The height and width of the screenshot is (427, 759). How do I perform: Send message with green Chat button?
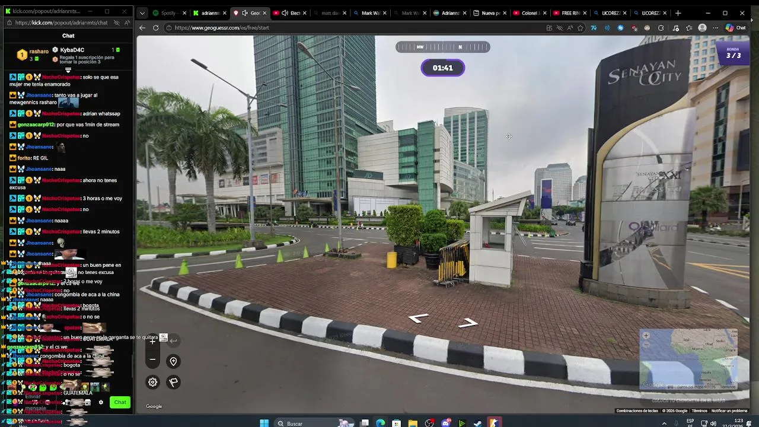(120, 402)
